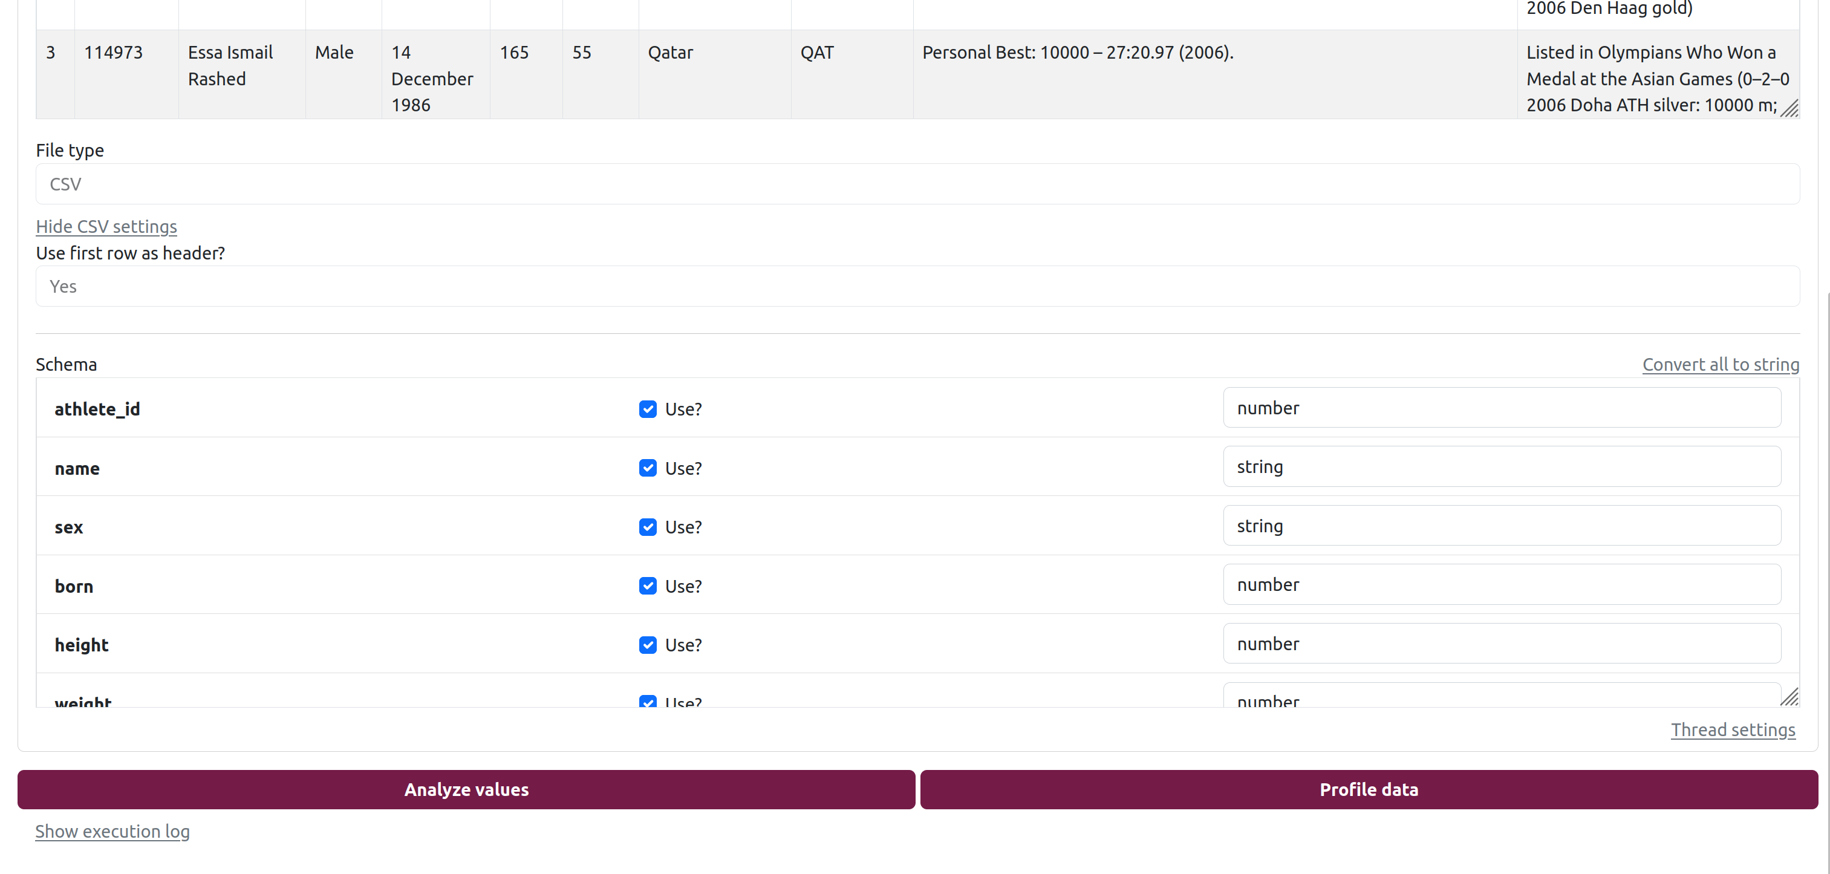Change the sex column type dropdown
The image size is (1830, 874).
pyautogui.click(x=1501, y=526)
